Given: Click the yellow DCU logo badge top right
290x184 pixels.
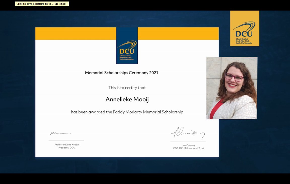Looking at the screenshot, I should pos(245,28).
